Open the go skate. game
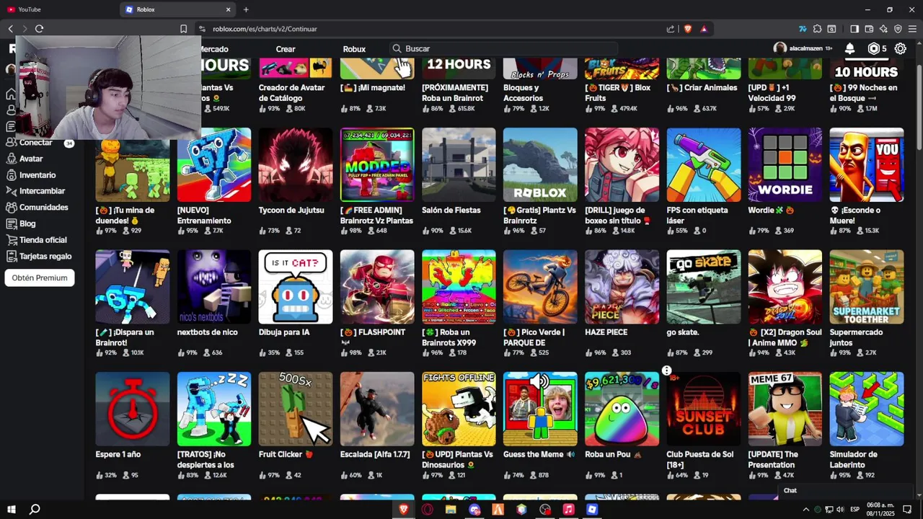 (703, 287)
